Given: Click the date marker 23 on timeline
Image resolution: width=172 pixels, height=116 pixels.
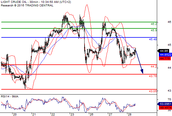Looking at the screenshot, I should click(x=72, y=115).
